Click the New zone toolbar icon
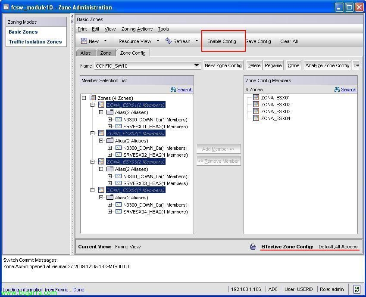Screen dimensions: 366x297 tap(84, 41)
